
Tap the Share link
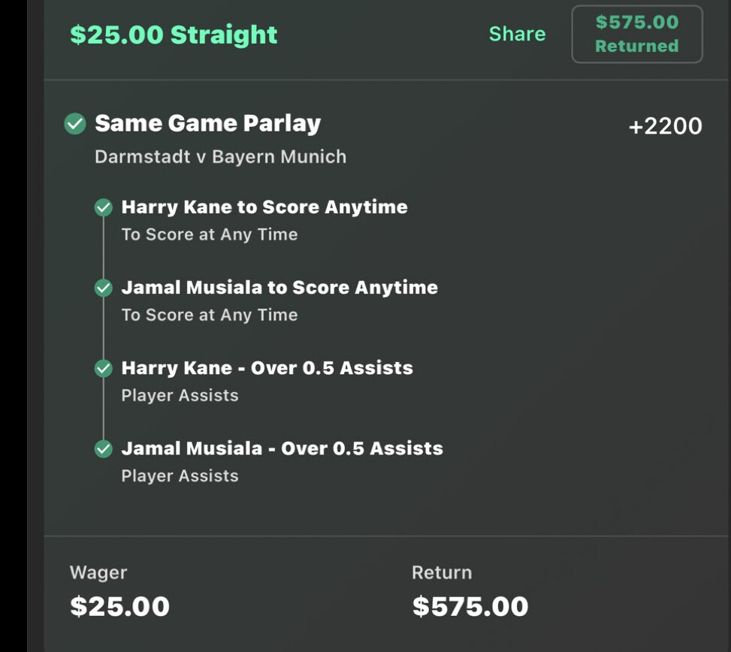517,34
